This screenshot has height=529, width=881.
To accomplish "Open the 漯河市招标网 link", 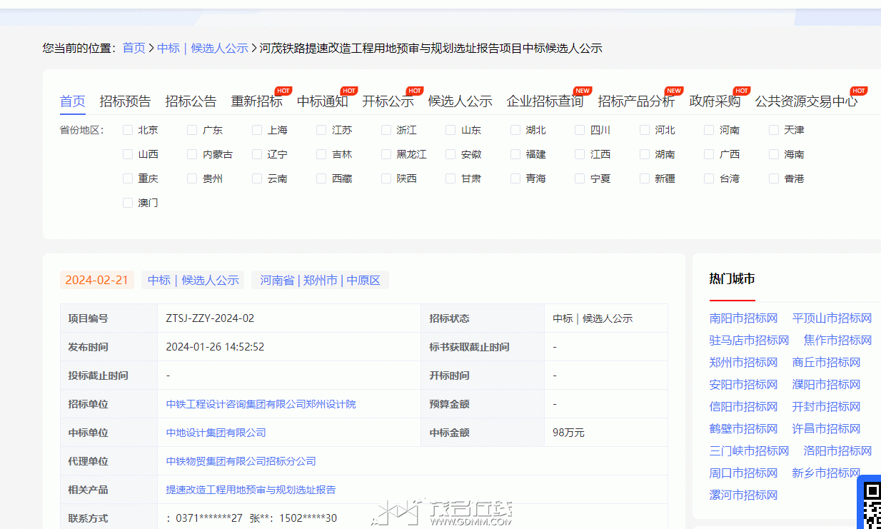I will click(x=743, y=495).
